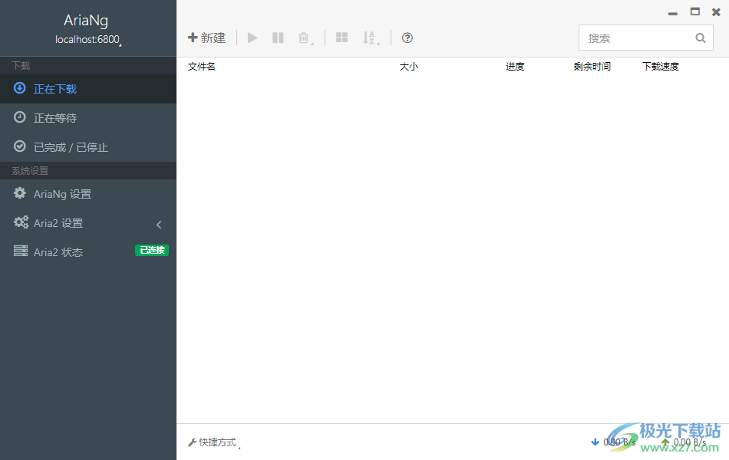Screen dimensions: 729x460
Task: Click the 已连接 connected badge
Action: 152,250
